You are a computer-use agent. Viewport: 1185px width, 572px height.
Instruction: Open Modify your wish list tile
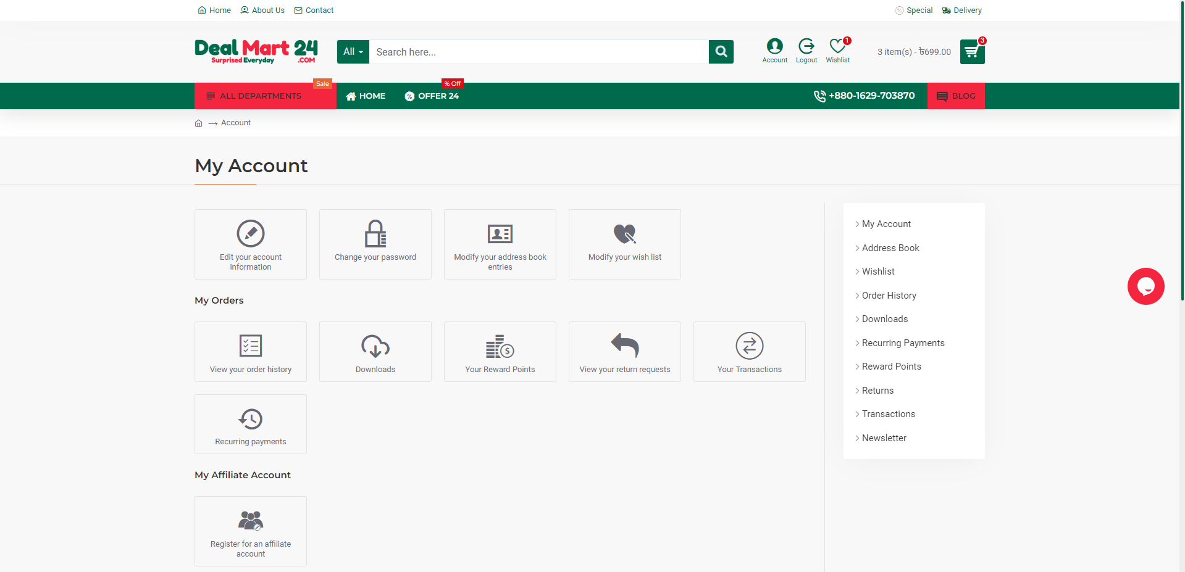point(625,244)
